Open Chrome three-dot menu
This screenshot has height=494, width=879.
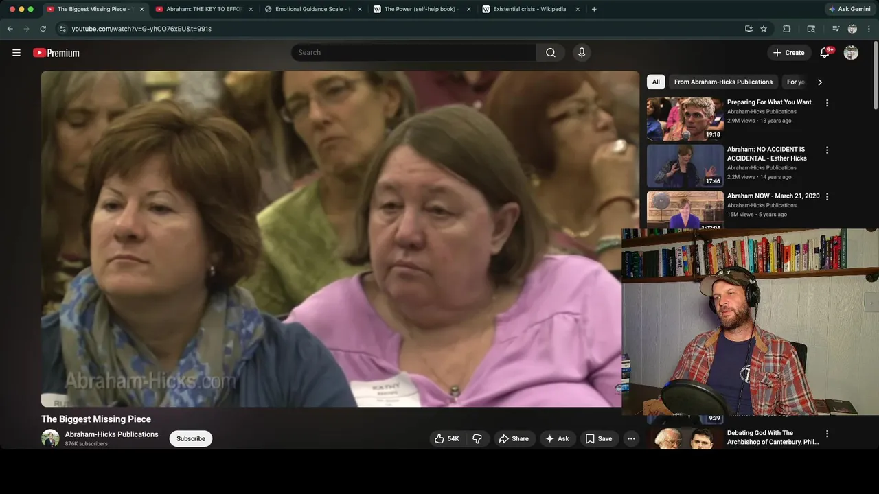click(869, 29)
